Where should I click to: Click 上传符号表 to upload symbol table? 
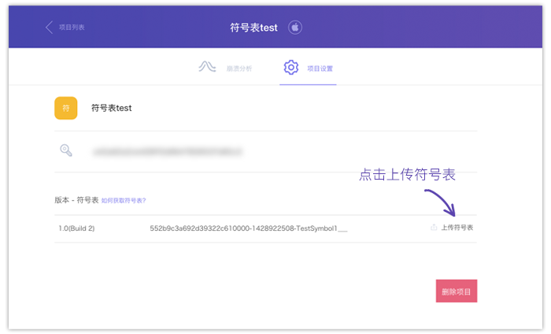tap(457, 228)
